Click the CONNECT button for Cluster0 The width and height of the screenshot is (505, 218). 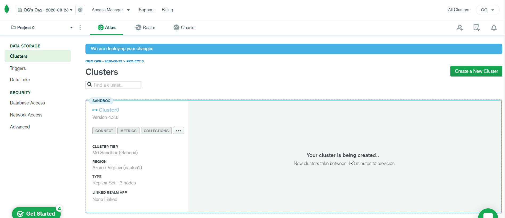tap(104, 131)
